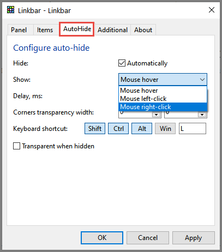The width and height of the screenshot is (222, 252).
Task: Close the Linkbar settings window
Action: pos(212,10)
